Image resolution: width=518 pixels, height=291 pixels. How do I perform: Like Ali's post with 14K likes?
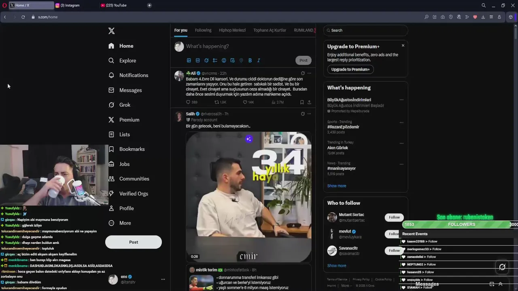tap(248, 102)
